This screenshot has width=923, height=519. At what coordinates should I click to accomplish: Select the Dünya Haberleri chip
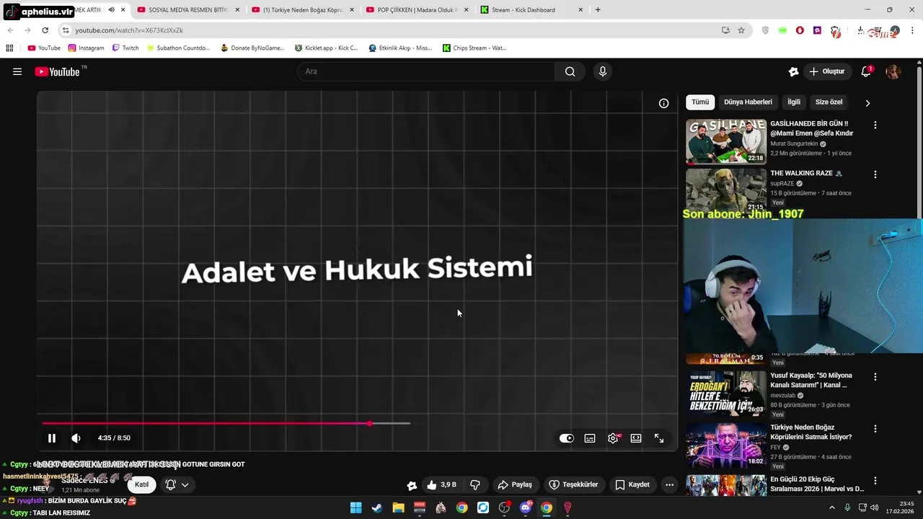click(x=748, y=102)
